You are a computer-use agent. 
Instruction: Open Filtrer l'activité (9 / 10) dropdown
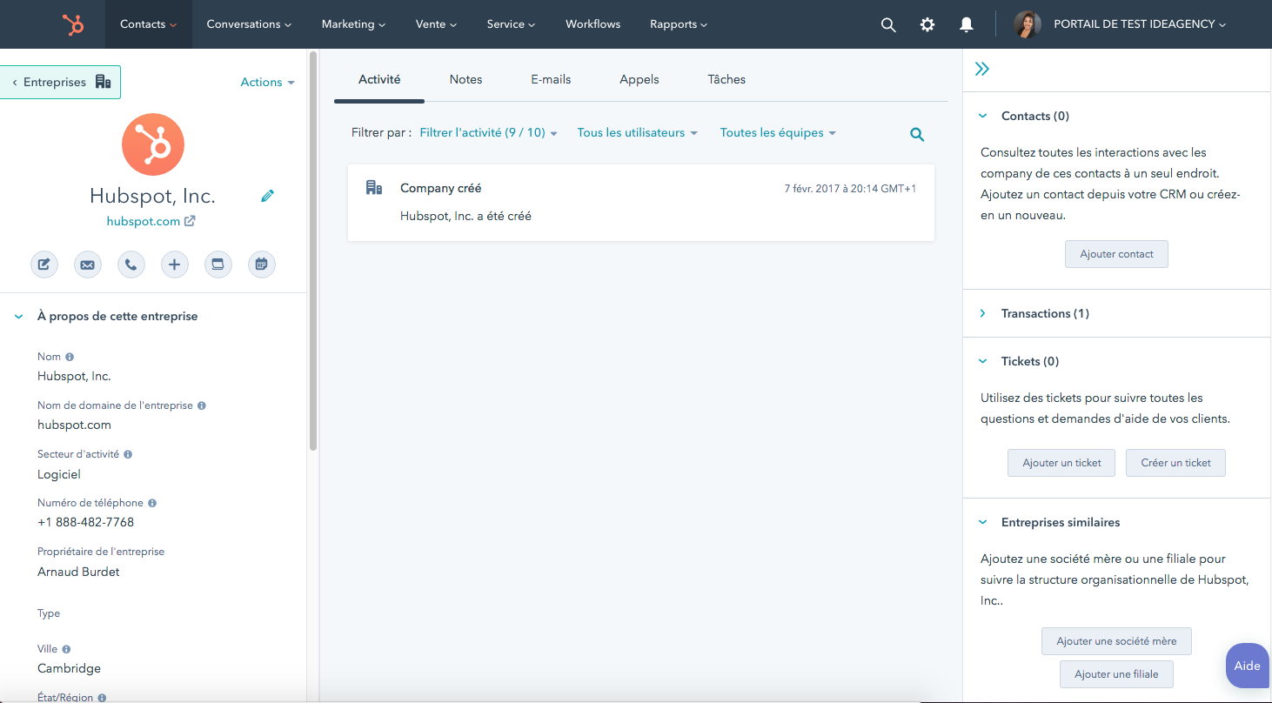489,133
